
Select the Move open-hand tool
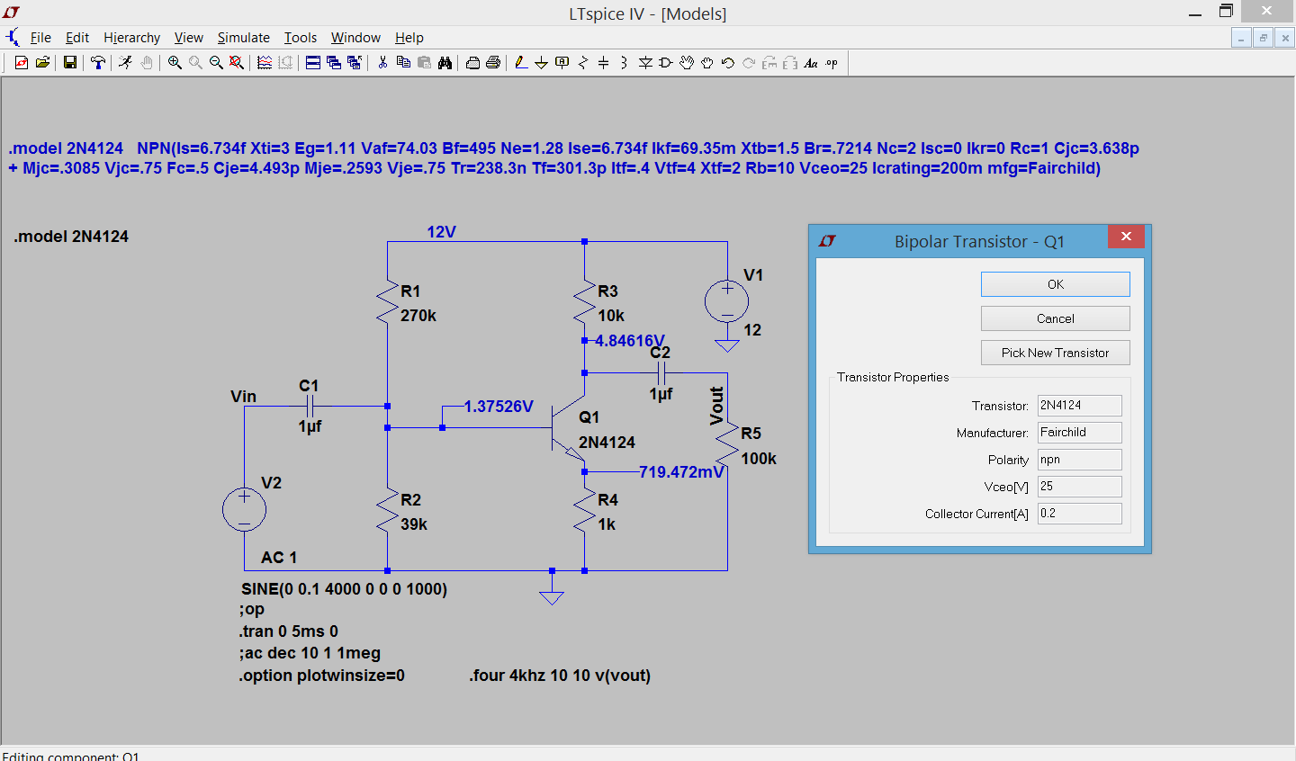[687, 63]
